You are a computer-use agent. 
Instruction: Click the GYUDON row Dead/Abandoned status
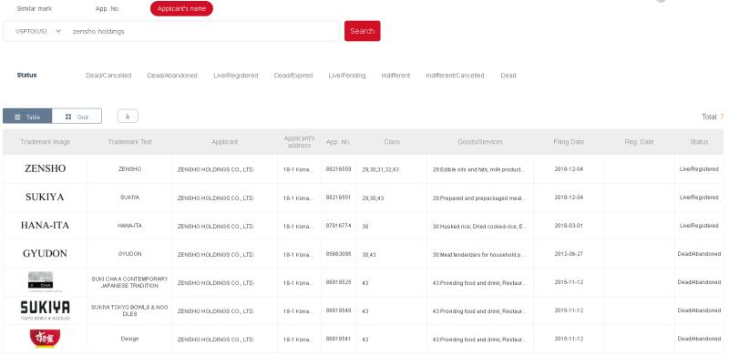(x=699, y=254)
